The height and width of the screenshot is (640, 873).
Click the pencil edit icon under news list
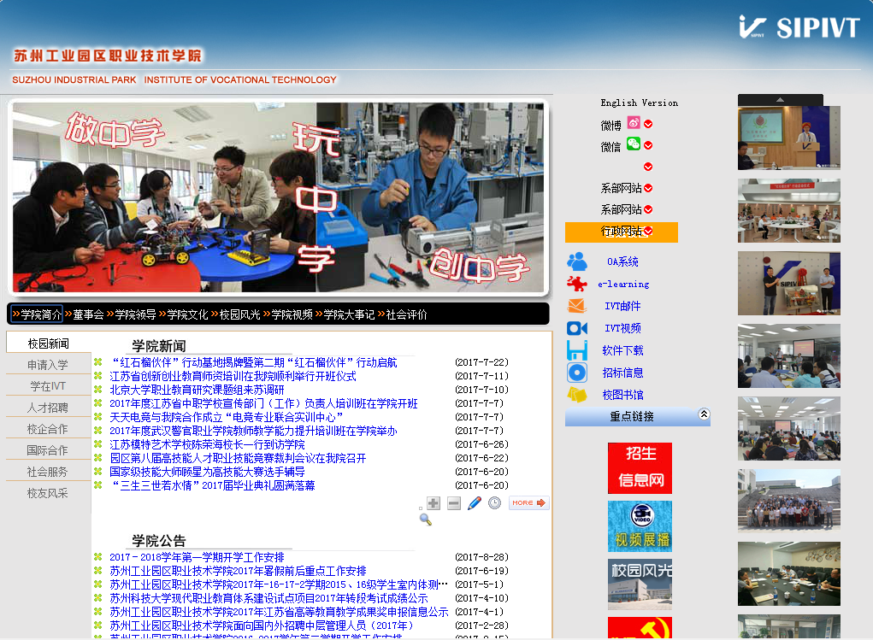475,503
